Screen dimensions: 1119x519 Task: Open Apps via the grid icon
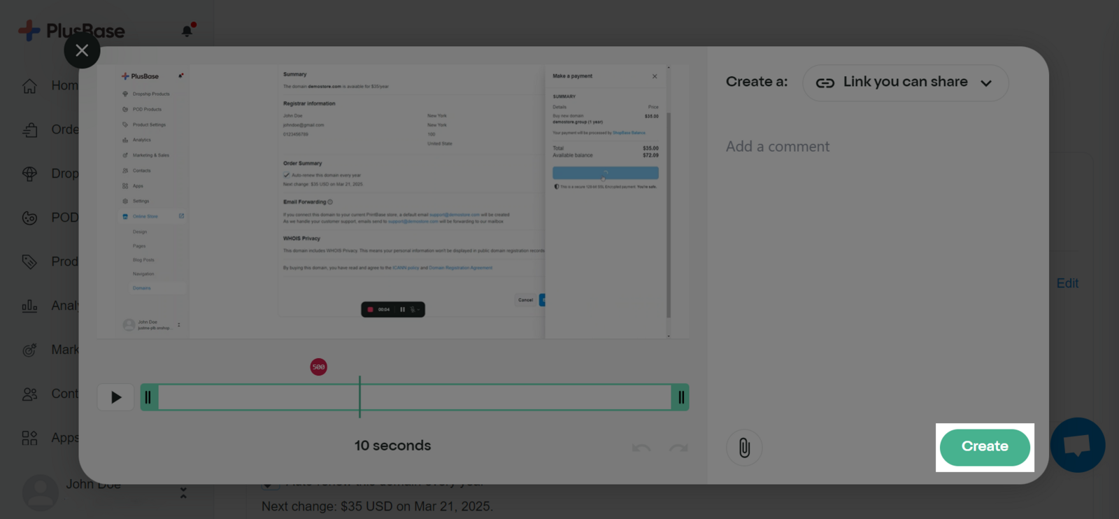point(29,438)
